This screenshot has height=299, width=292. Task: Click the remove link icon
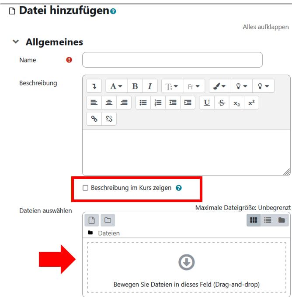[x=109, y=119]
